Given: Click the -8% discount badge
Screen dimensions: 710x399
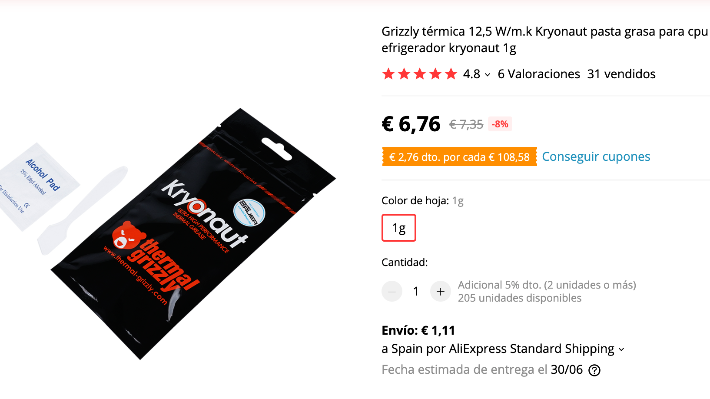Looking at the screenshot, I should (x=500, y=124).
